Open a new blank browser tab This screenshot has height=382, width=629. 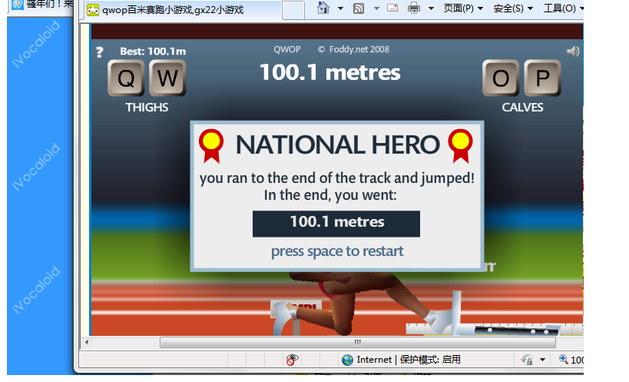[293, 11]
